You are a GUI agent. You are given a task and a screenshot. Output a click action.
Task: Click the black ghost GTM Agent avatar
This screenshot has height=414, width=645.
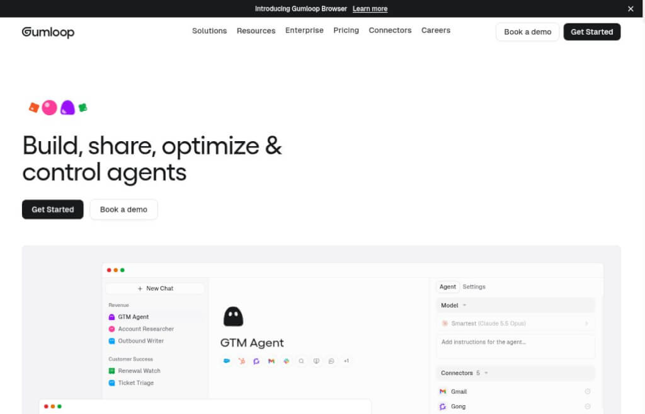coord(233,316)
